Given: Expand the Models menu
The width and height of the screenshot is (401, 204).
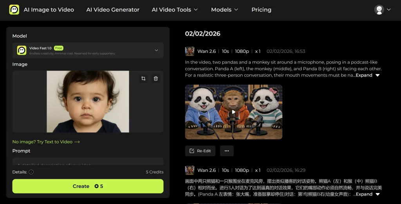Looking at the screenshot, I should 224,10.
